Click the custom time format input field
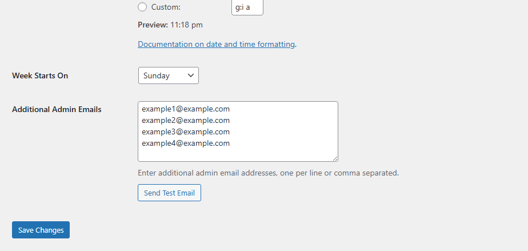The image size is (528, 251). point(247,7)
